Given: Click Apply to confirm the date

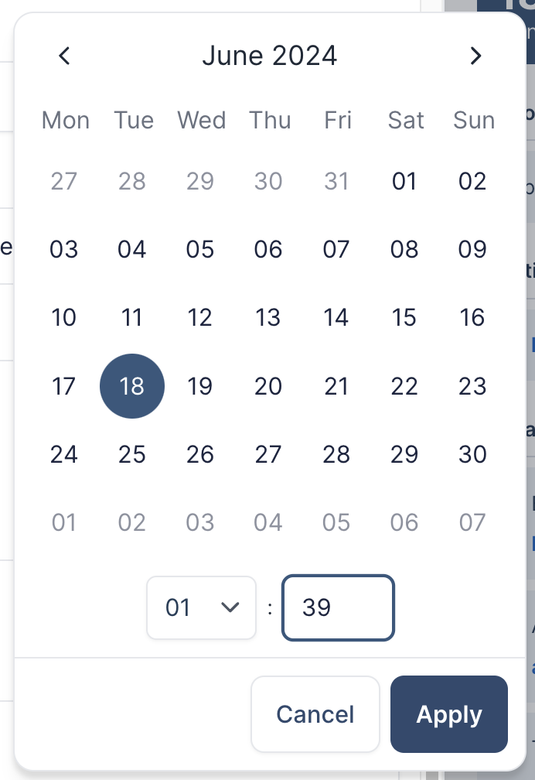Looking at the screenshot, I should click(x=448, y=713).
